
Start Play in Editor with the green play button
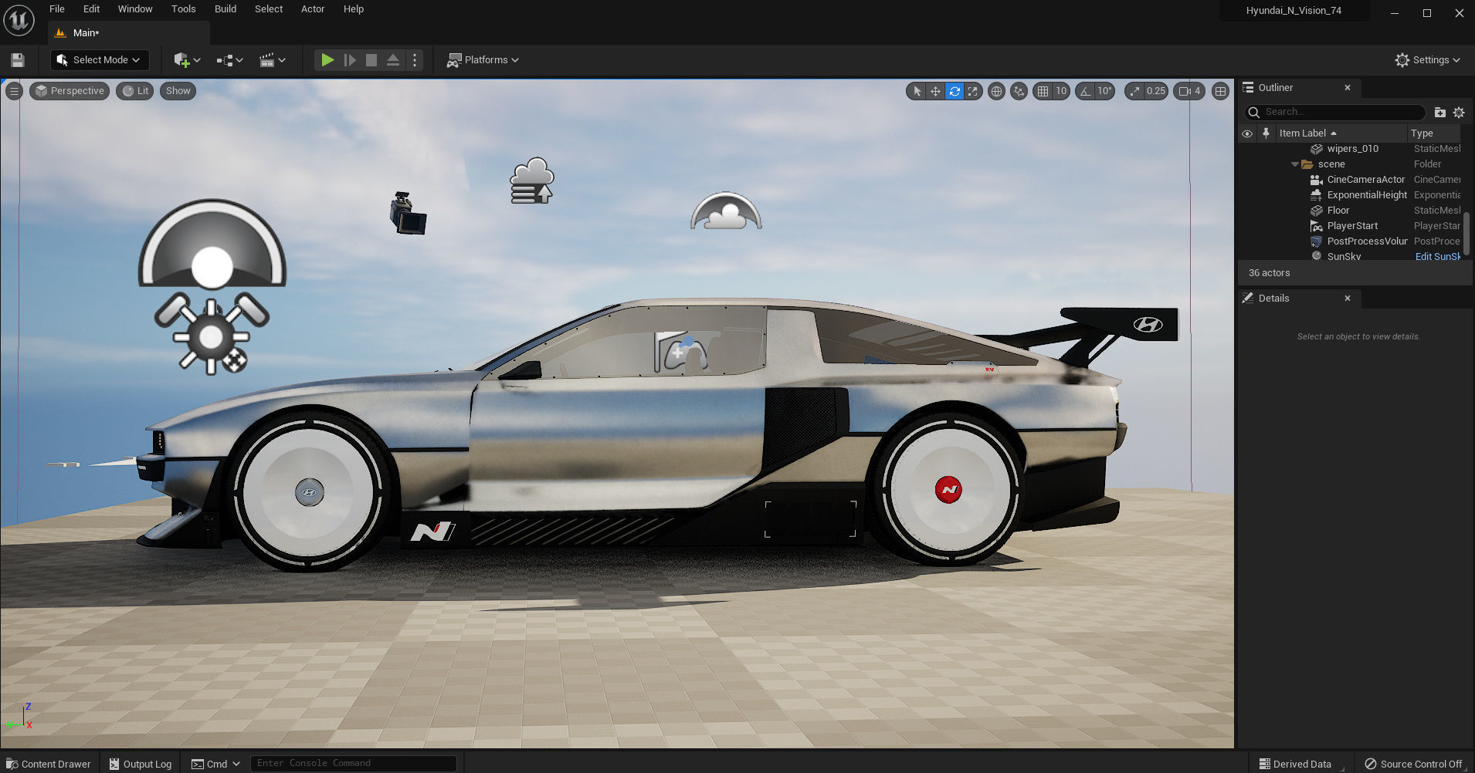[x=327, y=60]
